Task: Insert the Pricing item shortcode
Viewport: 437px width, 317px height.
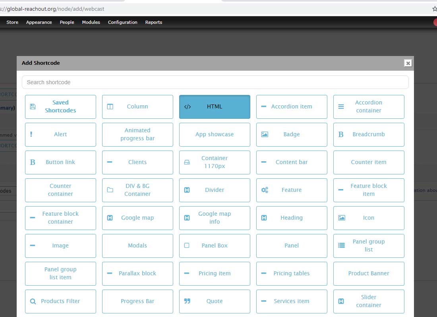Action: tap(215, 274)
